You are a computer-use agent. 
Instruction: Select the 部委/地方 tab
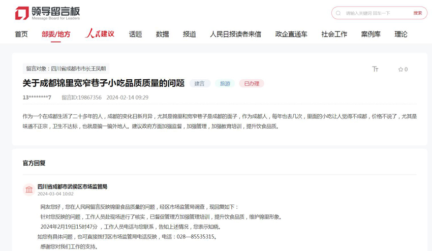(x=56, y=35)
